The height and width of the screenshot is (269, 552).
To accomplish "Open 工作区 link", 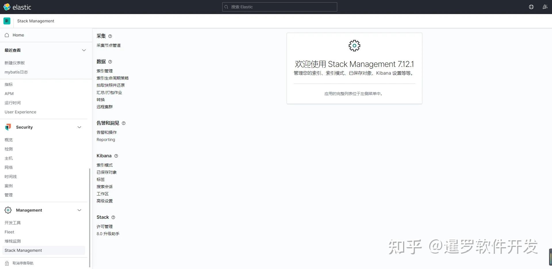I will [x=103, y=194].
